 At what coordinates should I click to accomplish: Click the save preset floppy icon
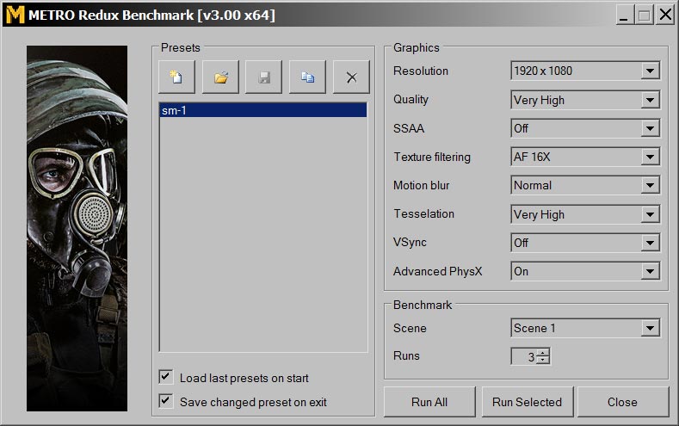click(264, 77)
